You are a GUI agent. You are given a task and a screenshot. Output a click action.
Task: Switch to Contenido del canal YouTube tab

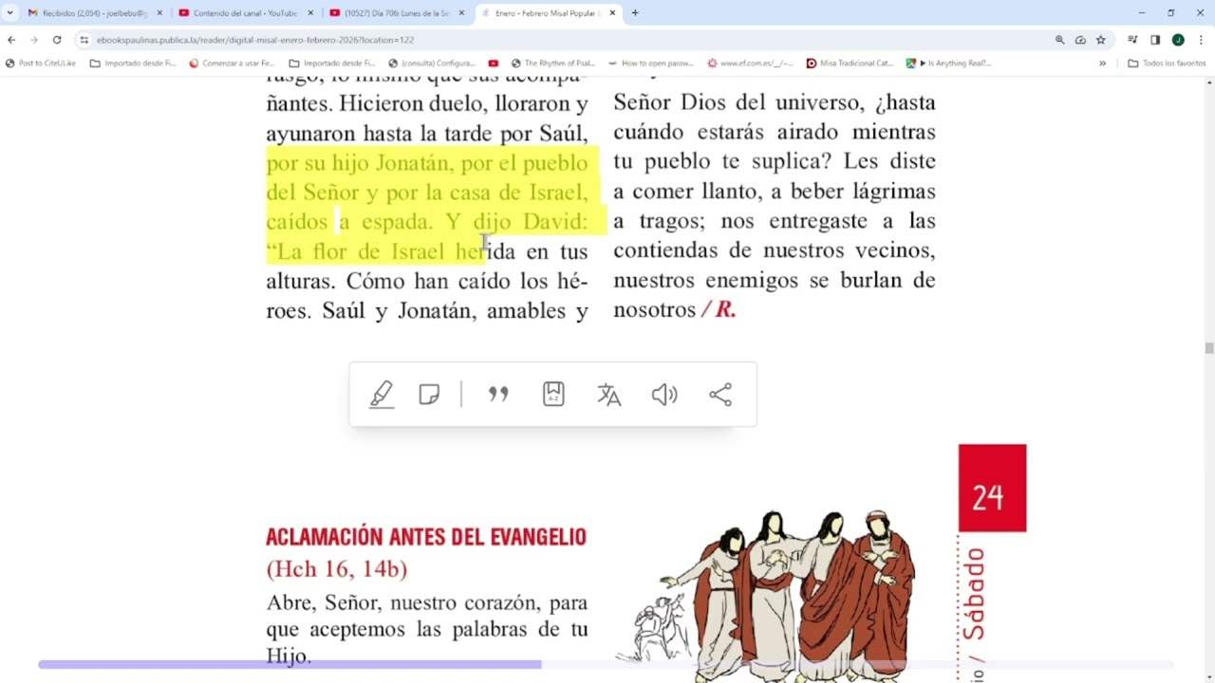coord(245,13)
